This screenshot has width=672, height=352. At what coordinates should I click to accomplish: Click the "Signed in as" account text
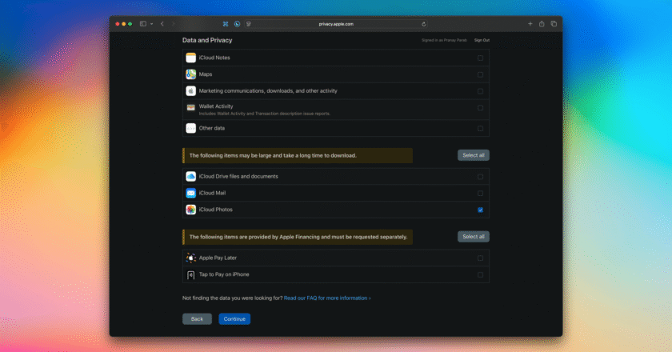coord(444,40)
